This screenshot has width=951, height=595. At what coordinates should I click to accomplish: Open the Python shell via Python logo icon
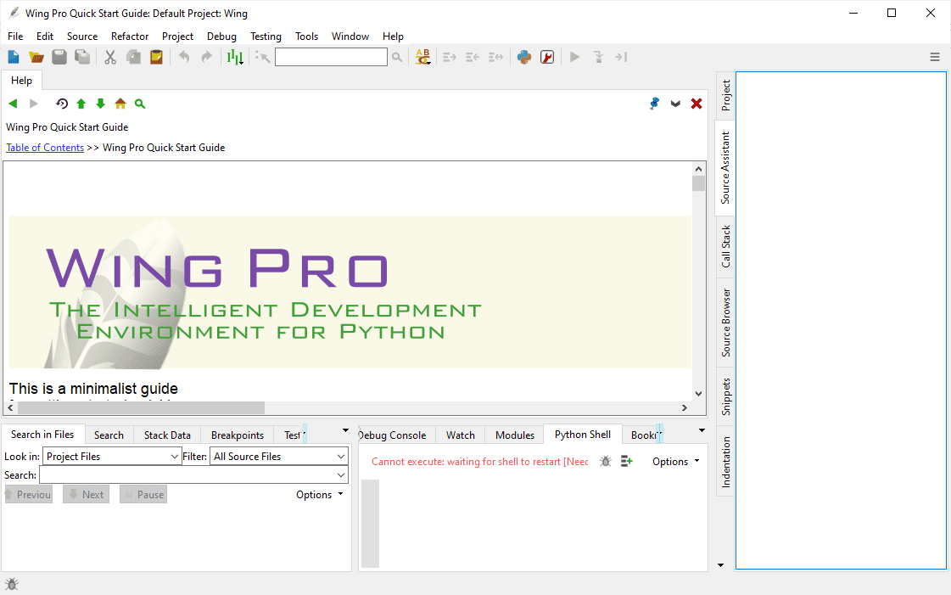pos(524,57)
